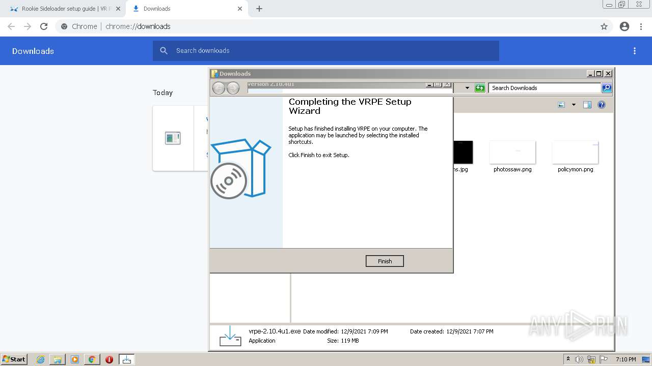Click the Chrome back navigation arrow

coord(11,26)
